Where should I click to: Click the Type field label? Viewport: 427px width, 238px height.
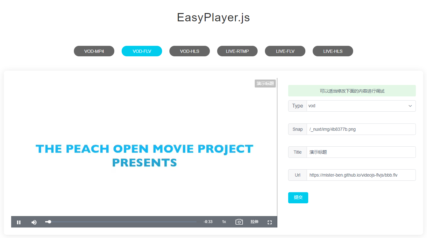point(297,106)
